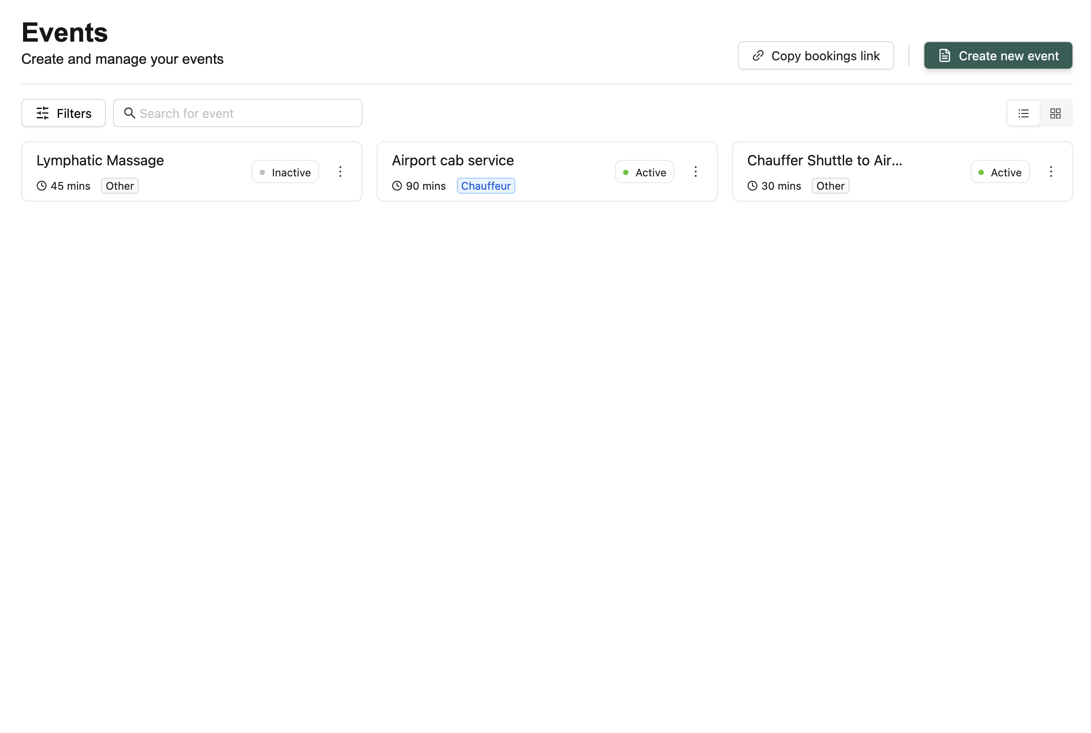The width and height of the screenshot is (1091, 733).
Task: Open the Lymphatic Massage event title
Action: [x=100, y=160]
